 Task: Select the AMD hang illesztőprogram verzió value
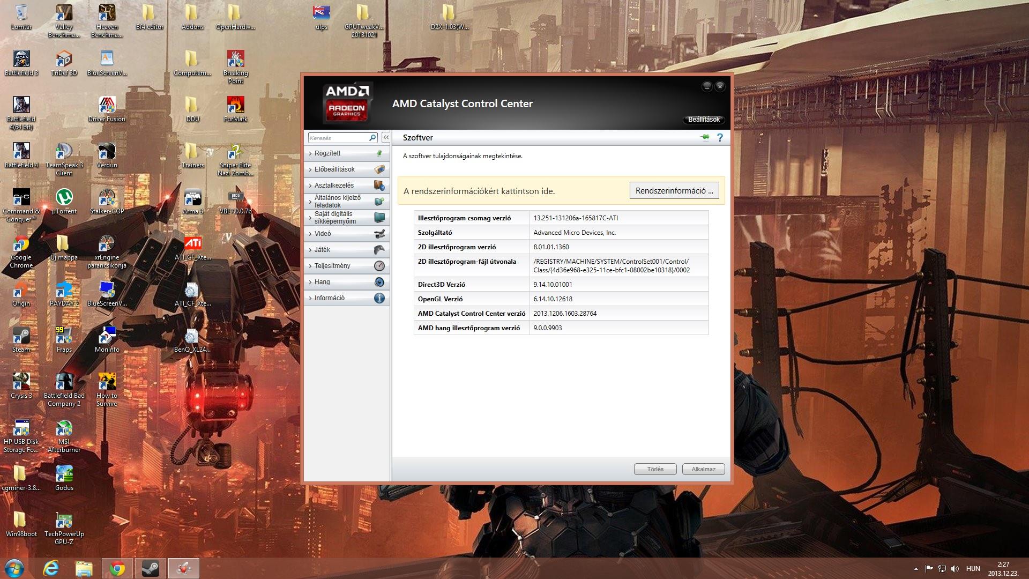[547, 328]
